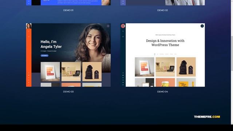Click the black bag image in DEMO 03
233x131 pixels.
[92, 72]
